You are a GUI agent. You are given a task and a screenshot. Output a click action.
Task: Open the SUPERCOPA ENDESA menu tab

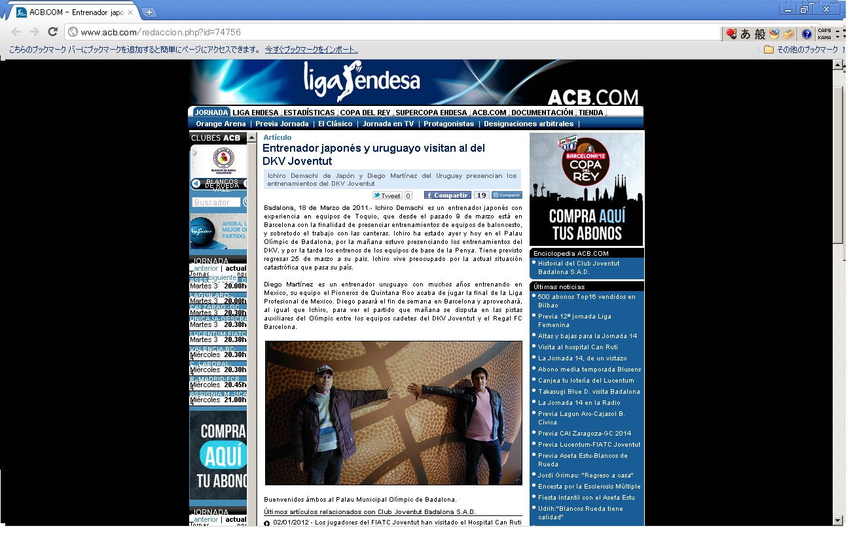(431, 112)
